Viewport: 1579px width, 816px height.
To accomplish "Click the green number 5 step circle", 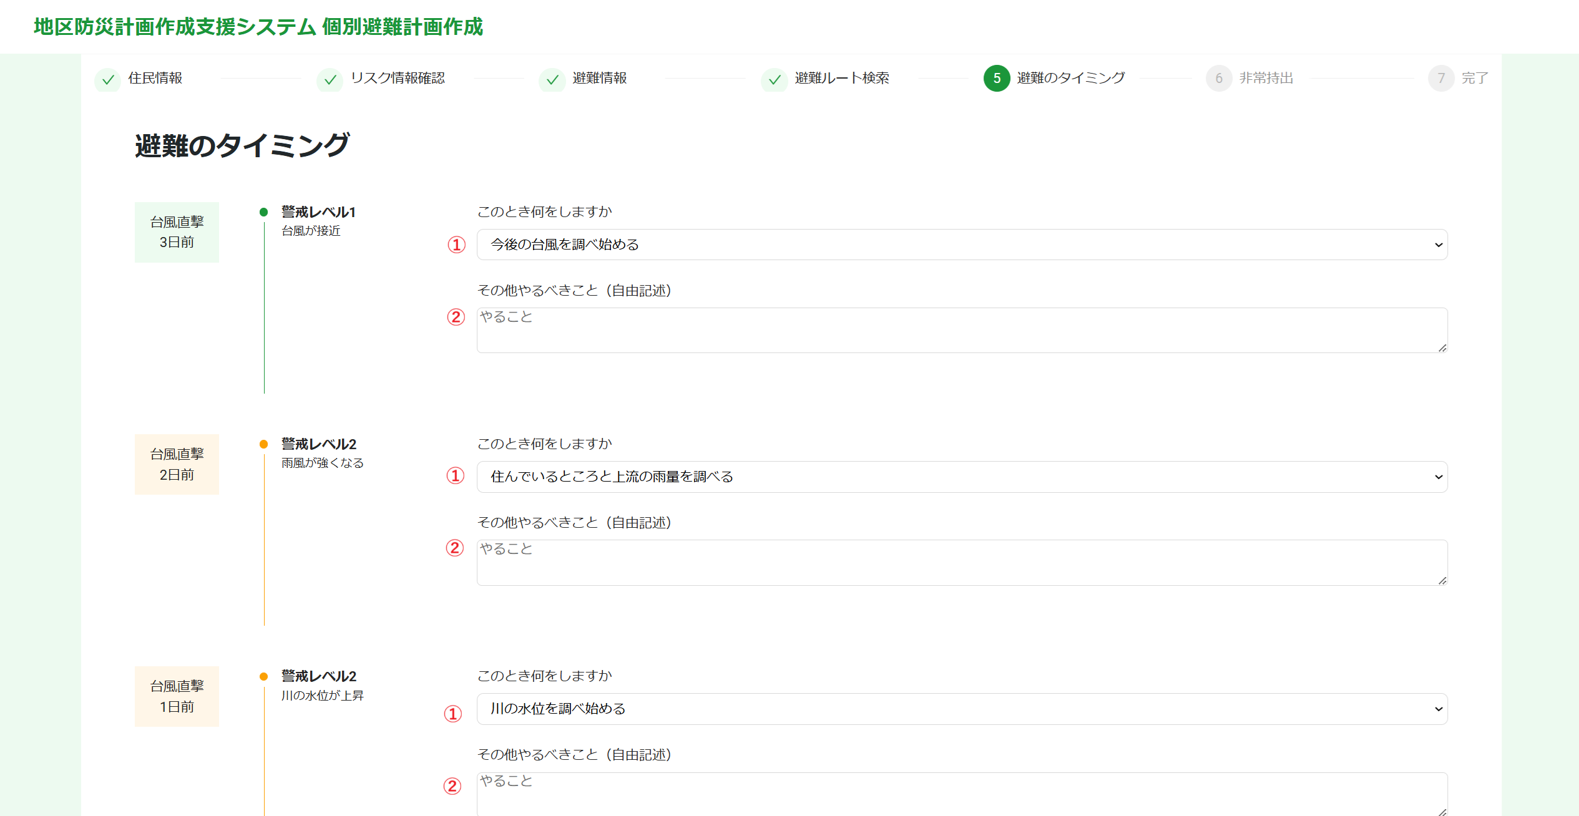I will [x=996, y=78].
